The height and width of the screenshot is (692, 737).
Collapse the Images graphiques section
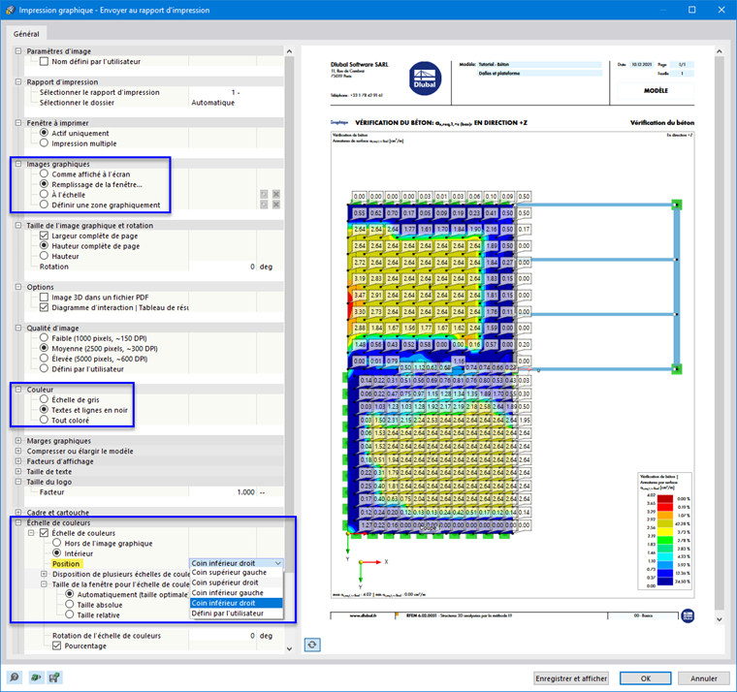(x=17, y=164)
